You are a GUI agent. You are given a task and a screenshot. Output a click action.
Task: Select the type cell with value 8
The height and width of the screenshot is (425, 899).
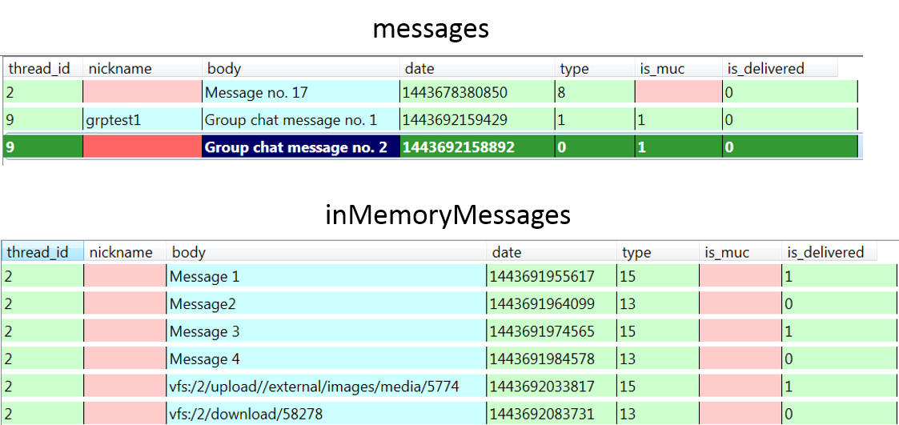click(x=595, y=93)
